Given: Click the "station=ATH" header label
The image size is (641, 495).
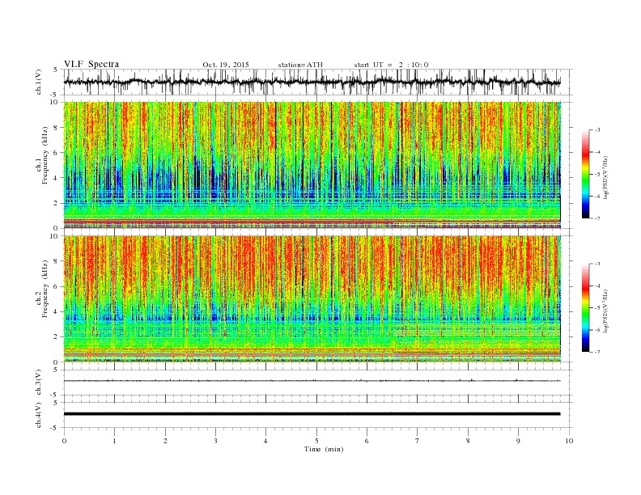Looking at the screenshot, I should (x=300, y=65).
